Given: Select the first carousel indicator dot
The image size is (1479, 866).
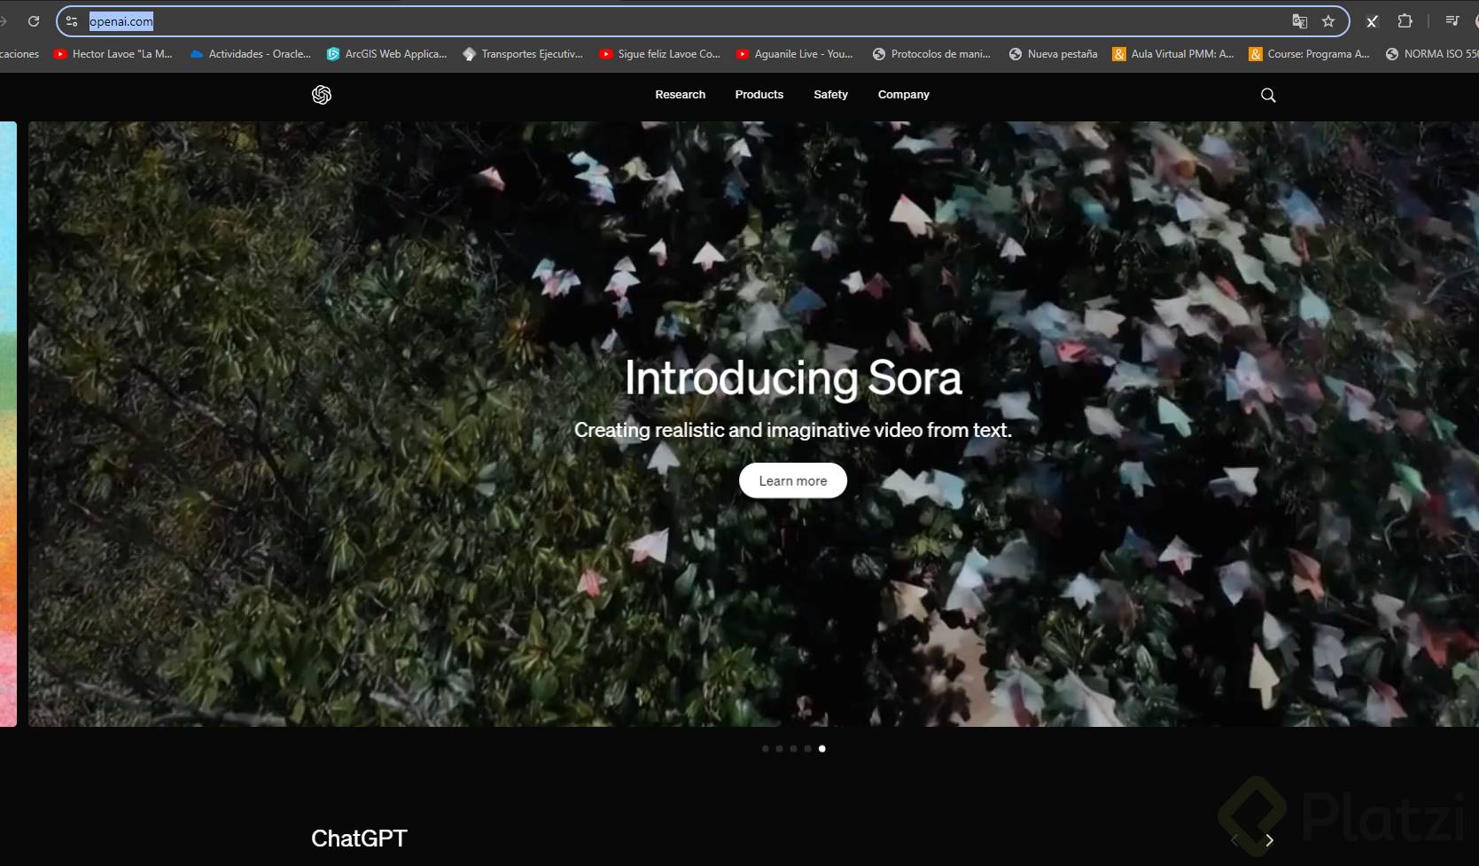Looking at the screenshot, I should (x=766, y=749).
